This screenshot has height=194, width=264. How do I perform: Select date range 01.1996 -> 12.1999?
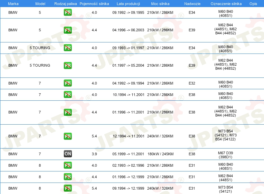pos(128,177)
